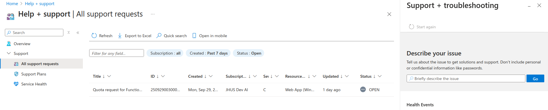Viewport: 548px width, 110px height.
Task: Open Title column filter chevron
Action: pyautogui.click(x=109, y=76)
